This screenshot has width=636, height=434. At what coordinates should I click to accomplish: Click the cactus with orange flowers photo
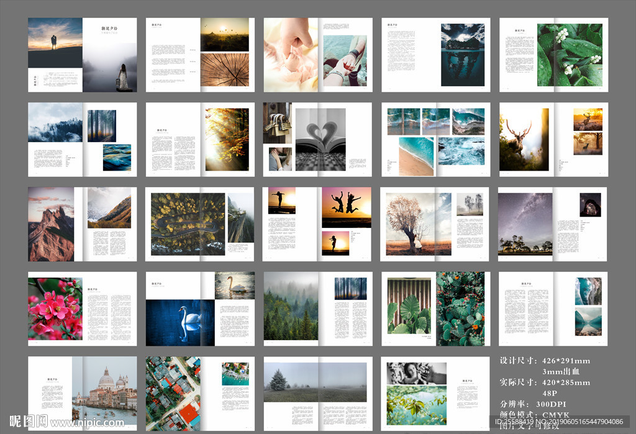tap(460, 309)
